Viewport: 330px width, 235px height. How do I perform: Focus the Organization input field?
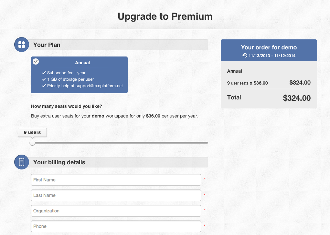coord(116,211)
